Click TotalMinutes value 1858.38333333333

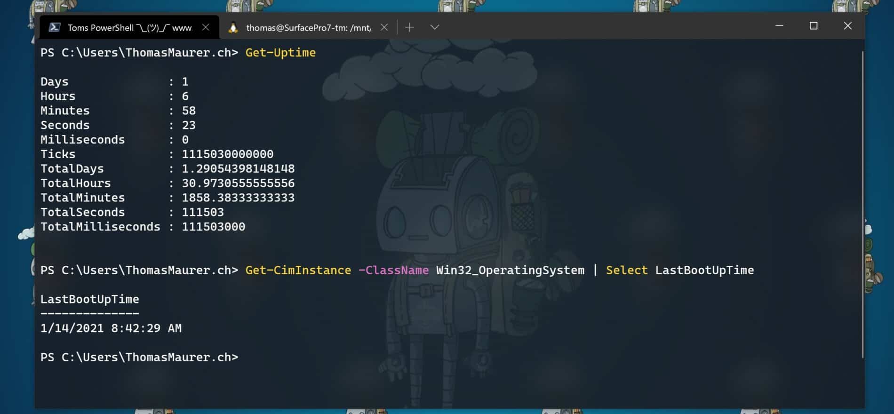coord(238,198)
